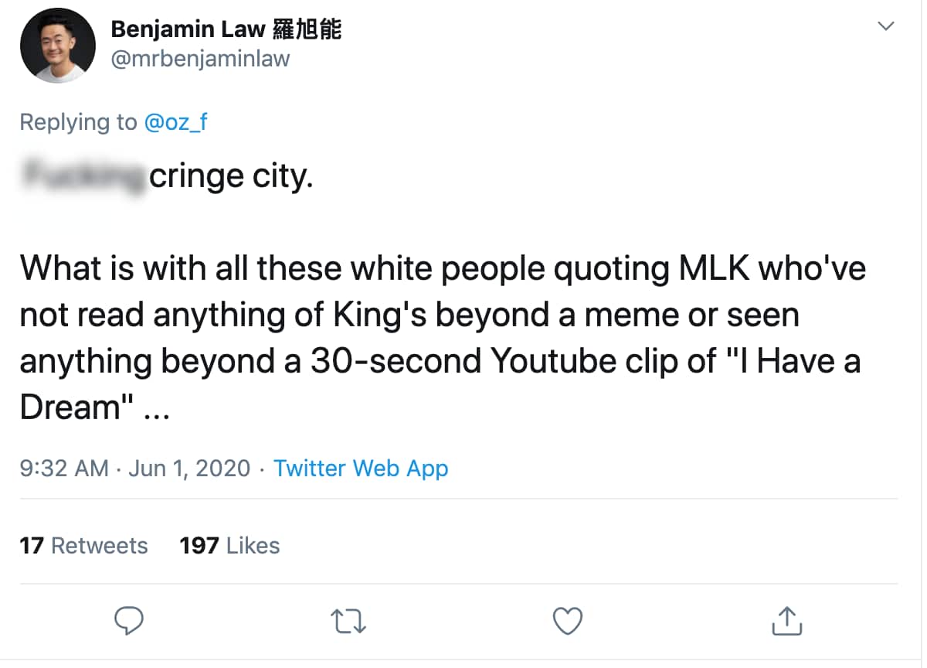Click the retweet arrows icon
The width and height of the screenshot is (927, 668).
tap(348, 620)
